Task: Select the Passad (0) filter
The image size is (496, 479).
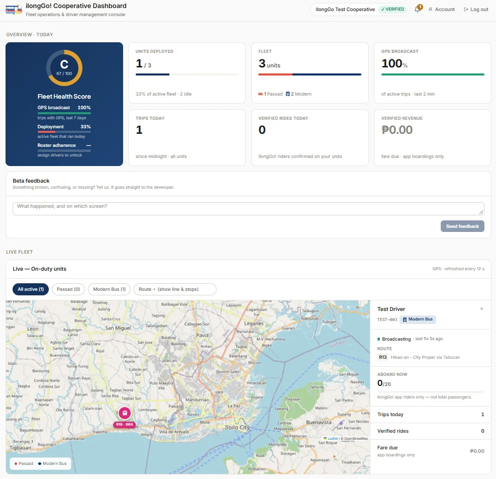Action: click(68, 289)
